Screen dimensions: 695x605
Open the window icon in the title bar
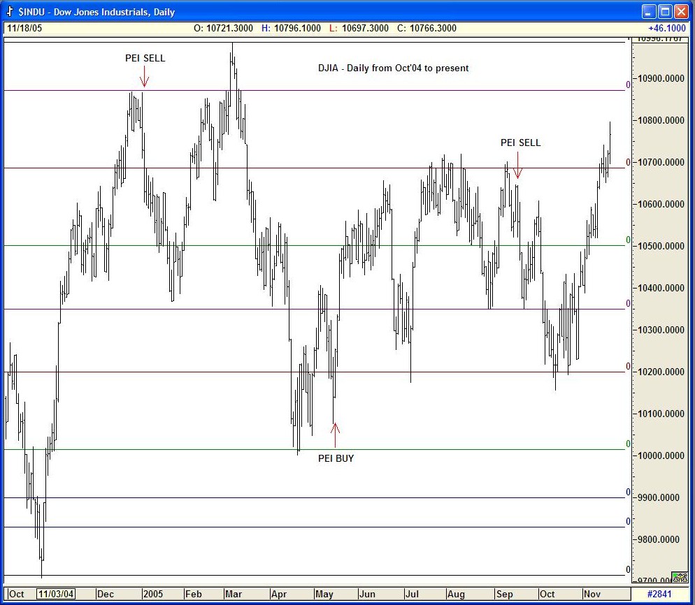(9, 11)
